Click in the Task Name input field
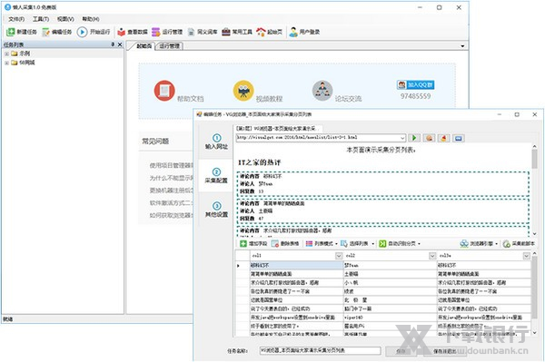The width and height of the screenshot is (545, 362). click(320, 351)
